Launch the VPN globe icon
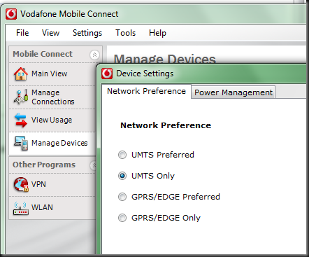 [21, 184]
